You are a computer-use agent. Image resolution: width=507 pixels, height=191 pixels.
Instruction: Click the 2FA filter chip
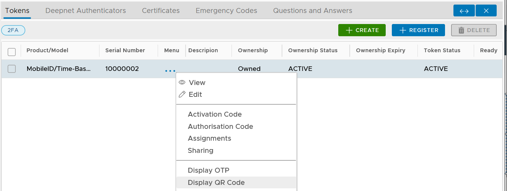13,30
